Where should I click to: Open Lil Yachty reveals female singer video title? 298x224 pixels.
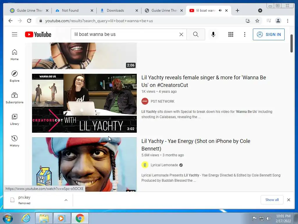point(203,81)
